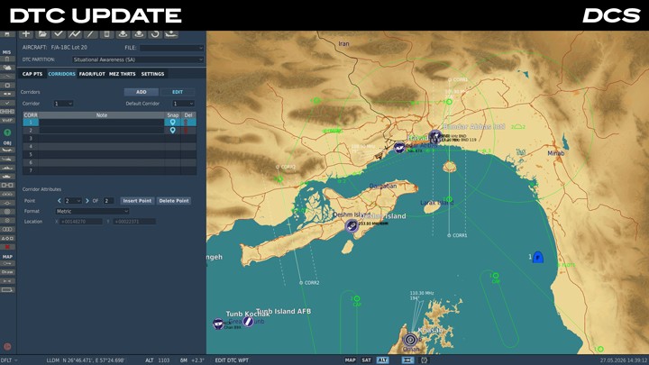Open the Corridor number dropdown
Viewport: 649px width, 365px height.
(x=63, y=104)
